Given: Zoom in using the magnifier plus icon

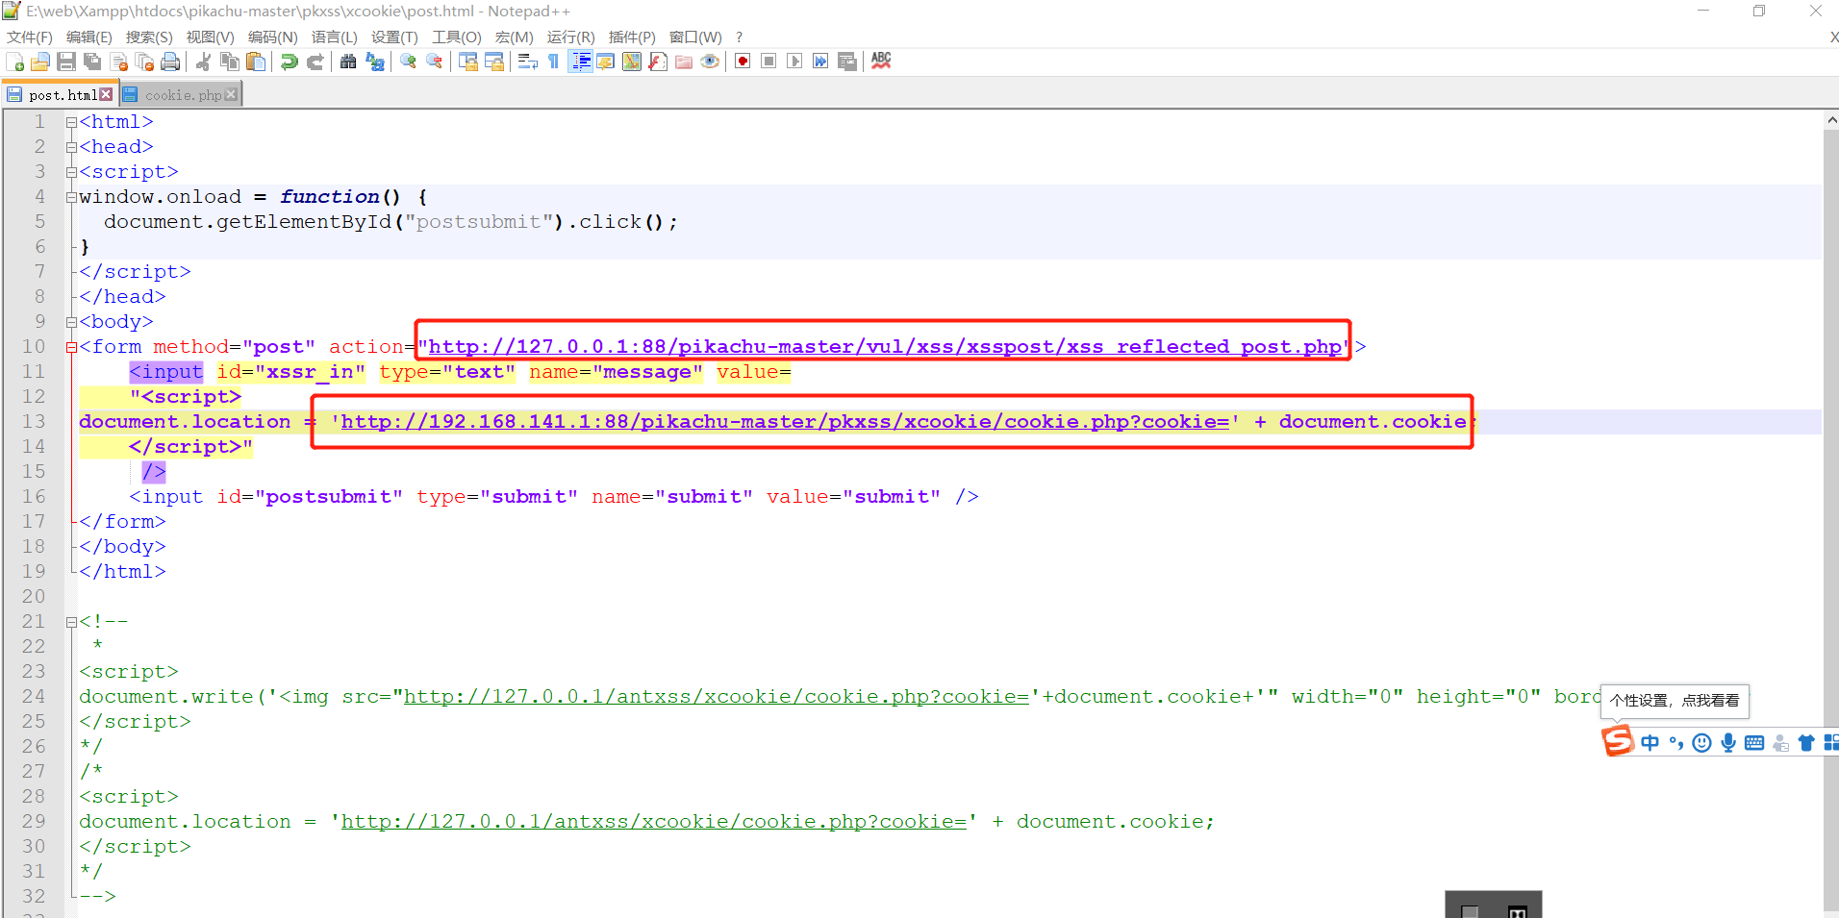Looking at the screenshot, I should [x=409, y=62].
